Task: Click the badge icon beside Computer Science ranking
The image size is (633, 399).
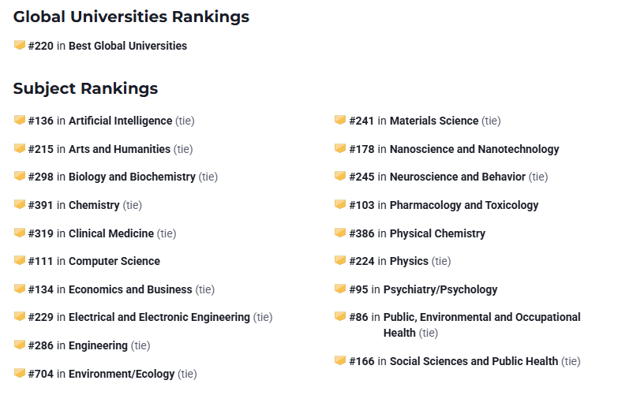Action: click(20, 260)
